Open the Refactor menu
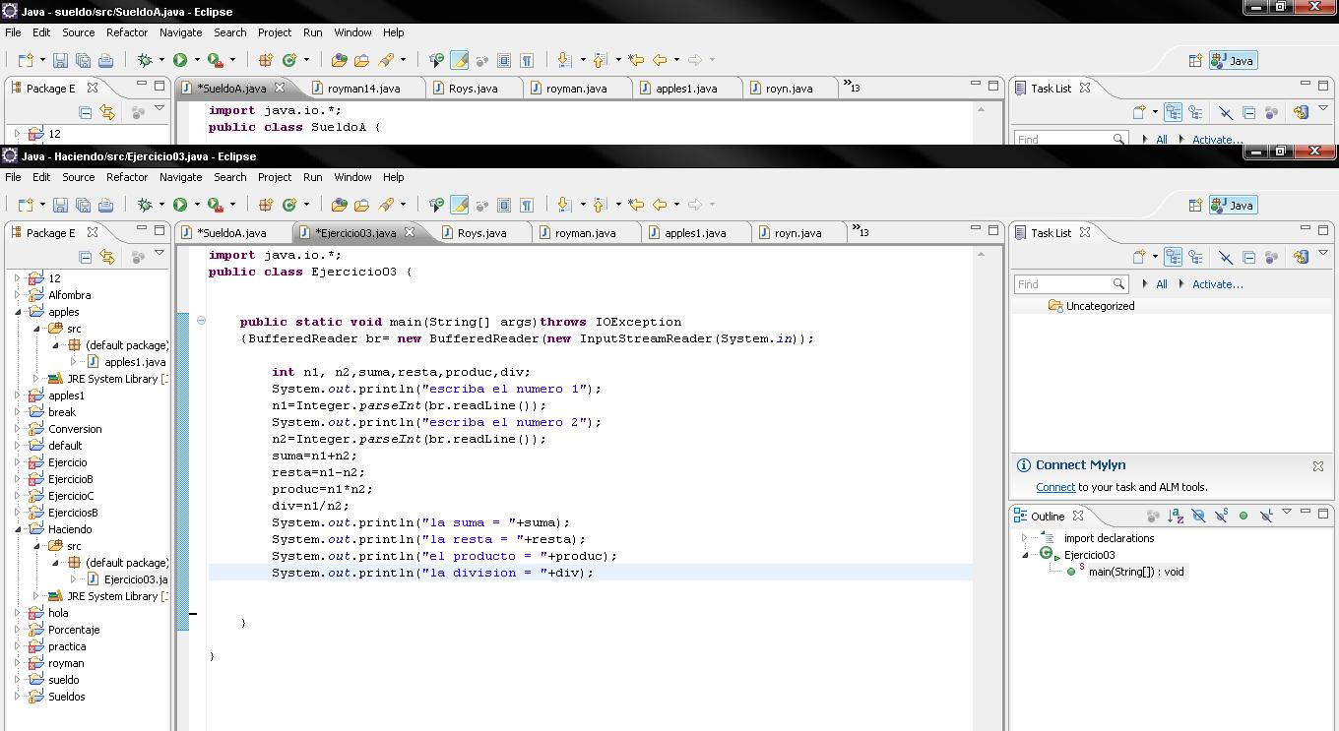The width and height of the screenshot is (1339, 731). (126, 177)
